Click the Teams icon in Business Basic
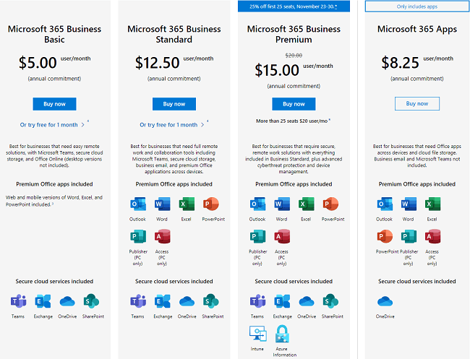This screenshot has width=470, height=359. pos(17,301)
